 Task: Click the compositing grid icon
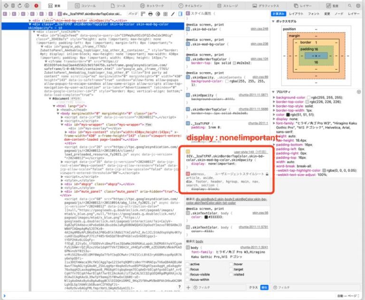(165, 14)
